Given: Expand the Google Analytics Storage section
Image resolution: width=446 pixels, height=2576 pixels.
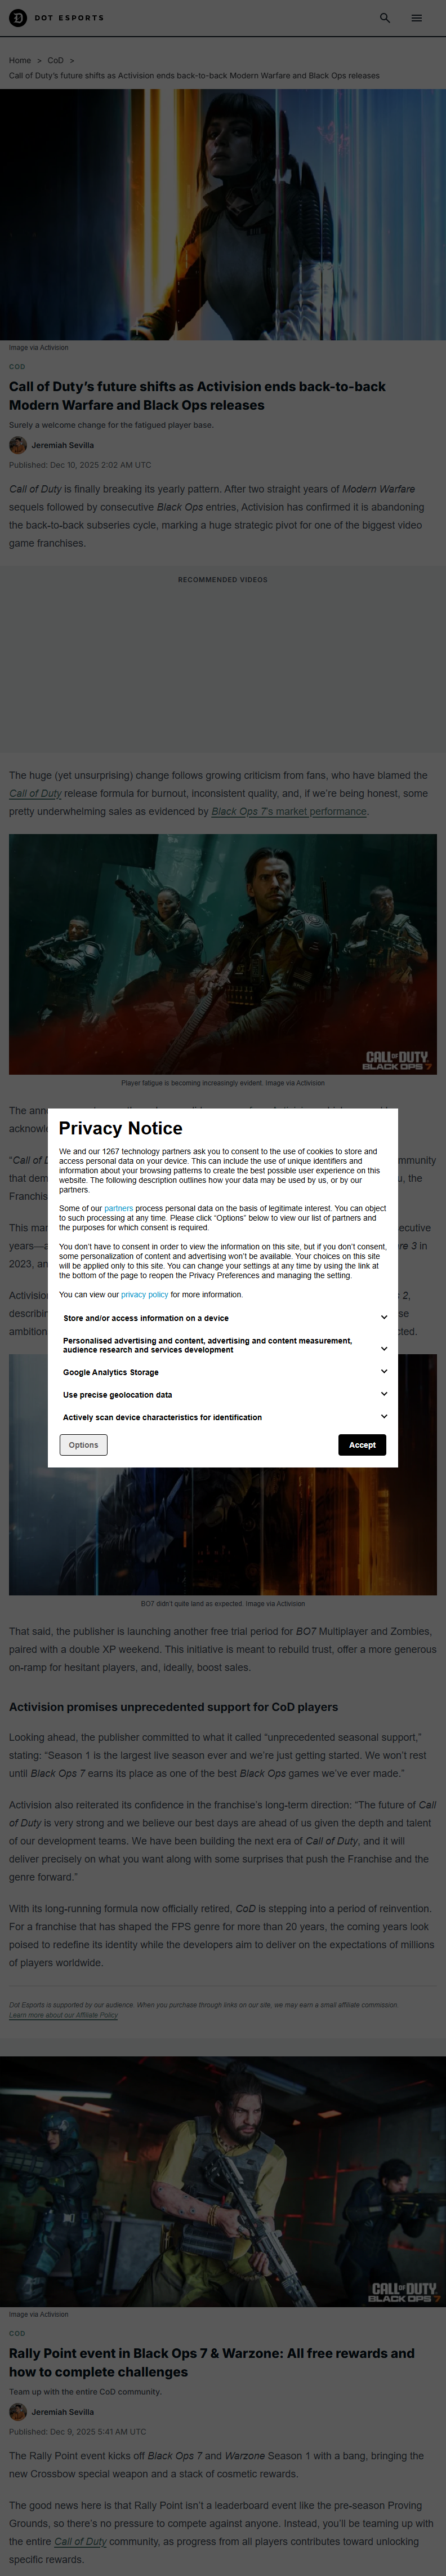Looking at the screenshot, I should [x=384, y=1372].
